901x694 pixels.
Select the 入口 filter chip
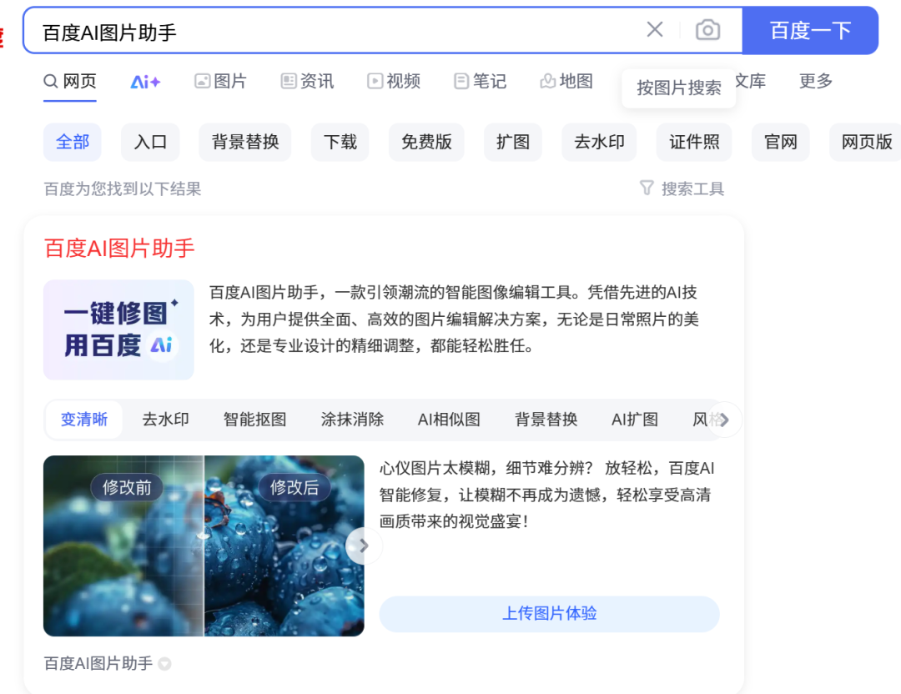[x=150, y=142]
